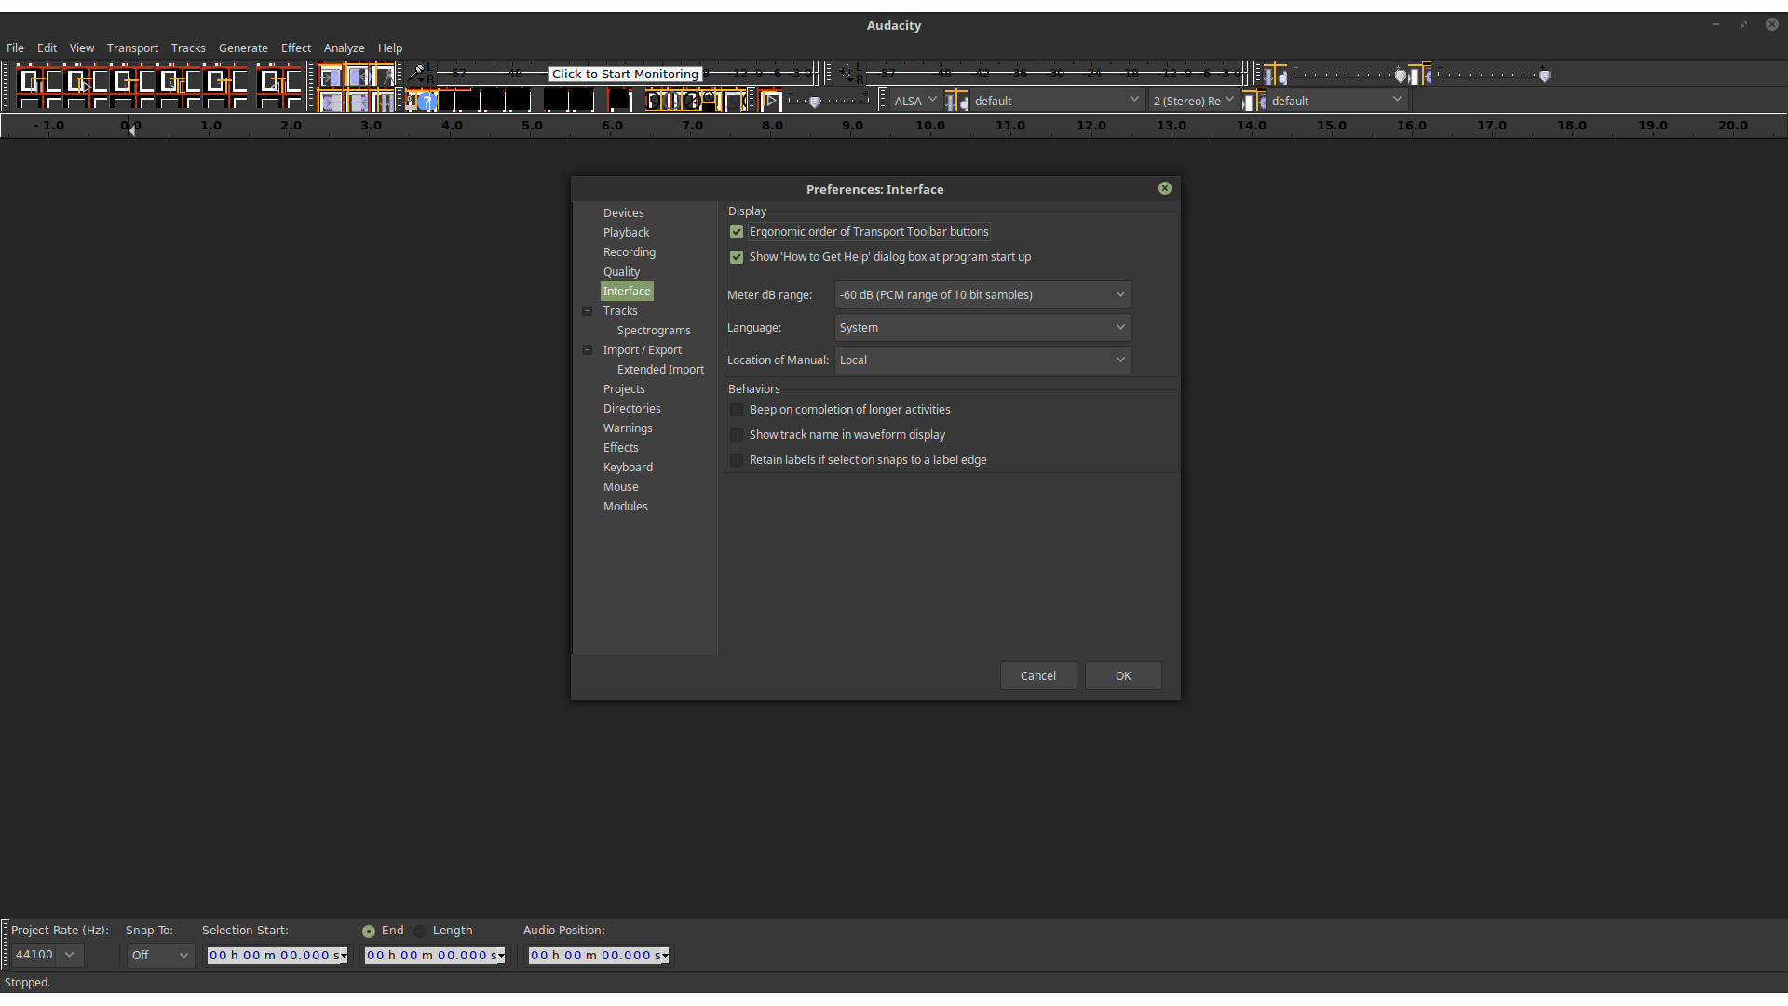Image resolution: width=1788 pixels, height=1006 pixels.
Task: Click the Cancel button
Action: (x=1038, y=676)
